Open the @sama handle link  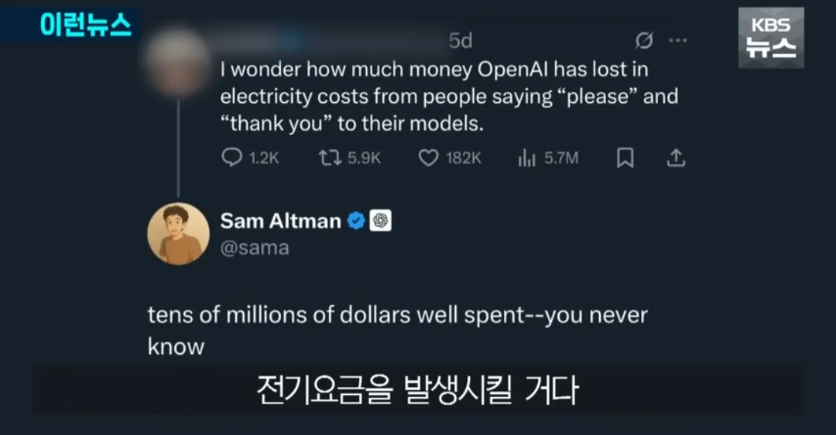click(x=255, y=248)
